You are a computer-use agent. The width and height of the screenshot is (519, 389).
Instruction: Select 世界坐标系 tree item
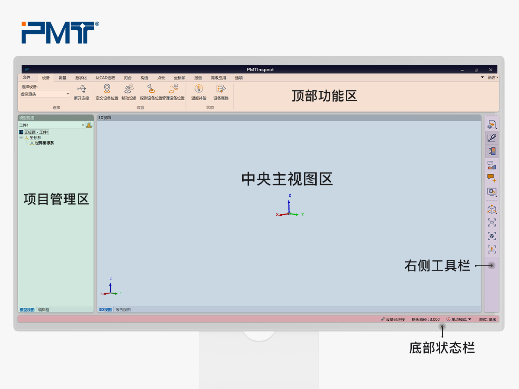(x=45, y=143)
